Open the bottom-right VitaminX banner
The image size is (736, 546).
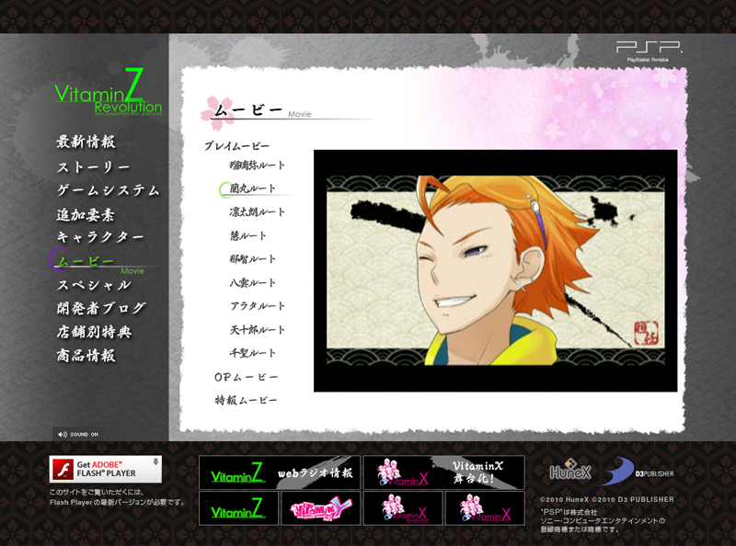pyautogui.click(x=485, y=508)
